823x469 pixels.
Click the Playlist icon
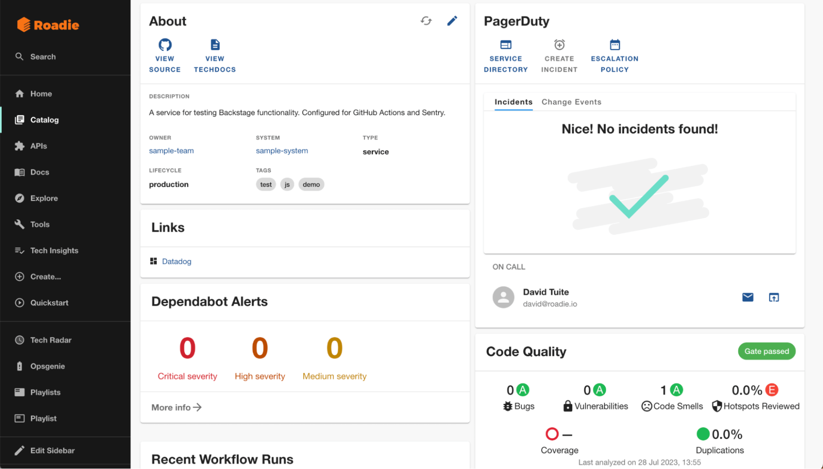(19, 418)
